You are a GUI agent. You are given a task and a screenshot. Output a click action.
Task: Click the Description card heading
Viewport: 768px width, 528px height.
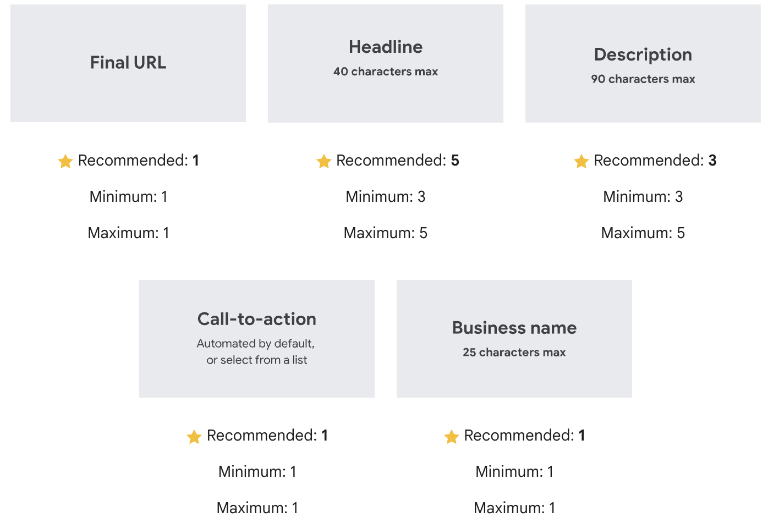click(643, 54)
